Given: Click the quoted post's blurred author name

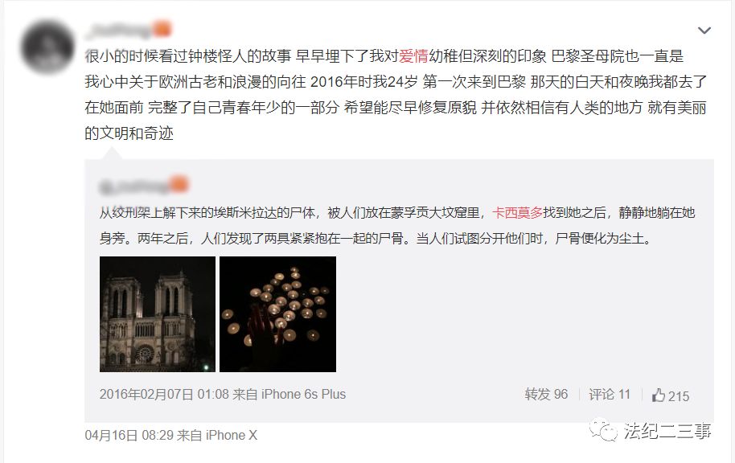Looking at the screenshot, I should coord(133,186).
